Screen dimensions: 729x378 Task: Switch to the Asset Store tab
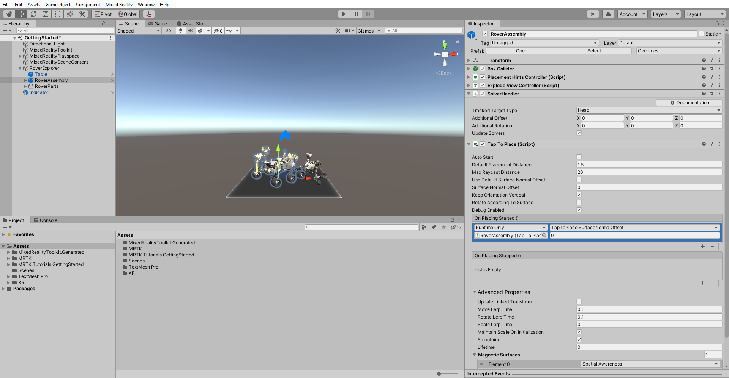[193, 23]
